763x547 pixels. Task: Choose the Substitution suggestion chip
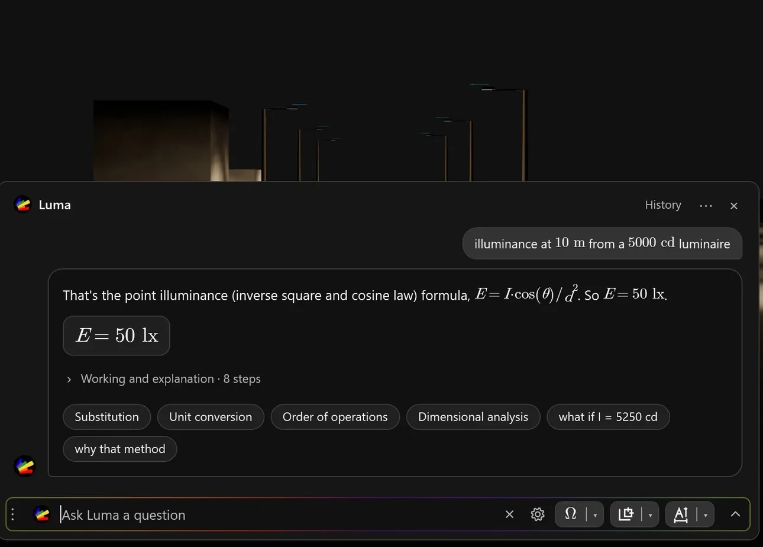coord(107,417)
